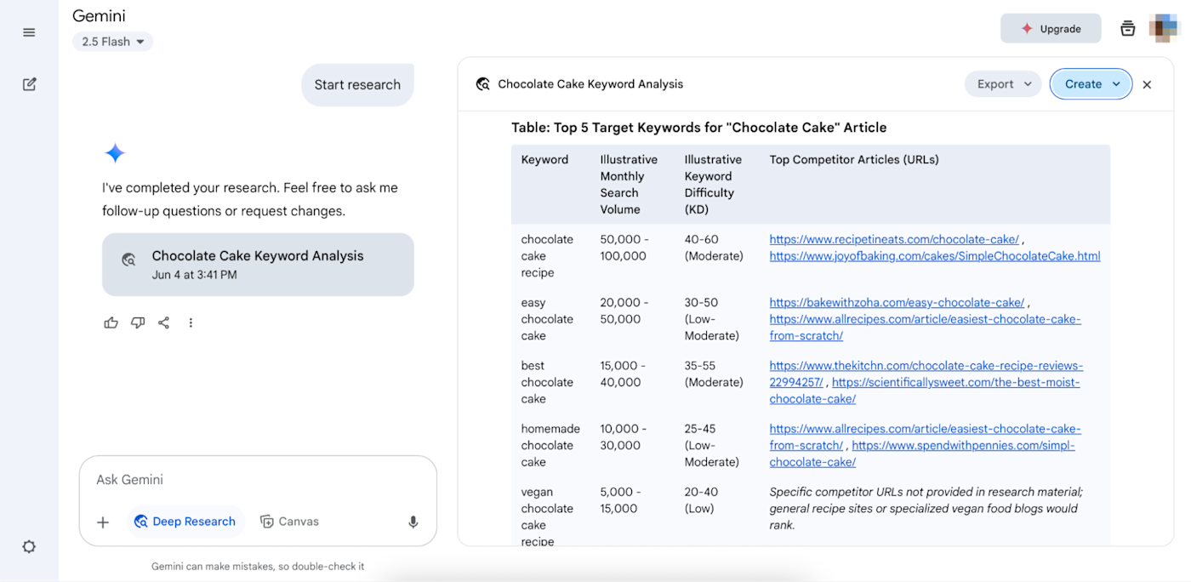Open the Export dropdown

1003,84
